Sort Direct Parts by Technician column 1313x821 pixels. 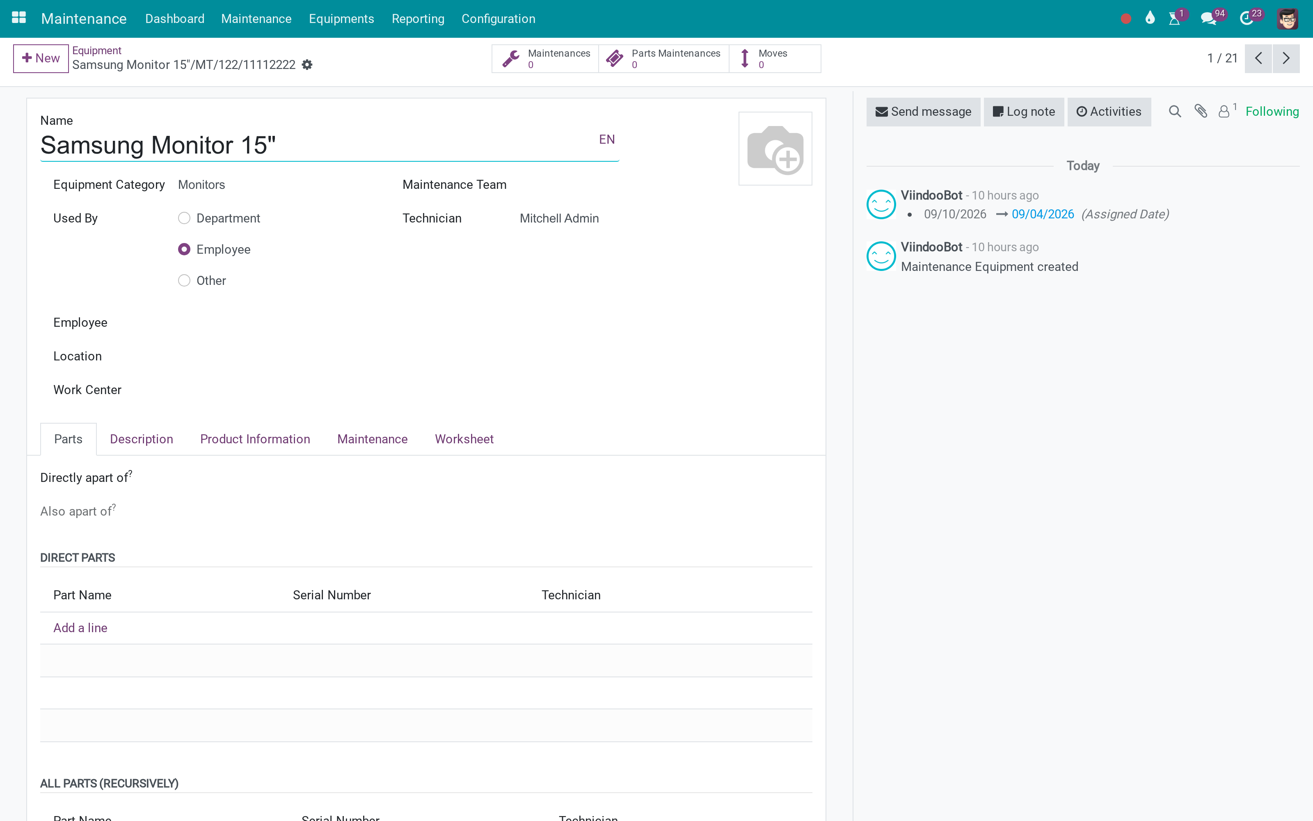pos(571,595)
